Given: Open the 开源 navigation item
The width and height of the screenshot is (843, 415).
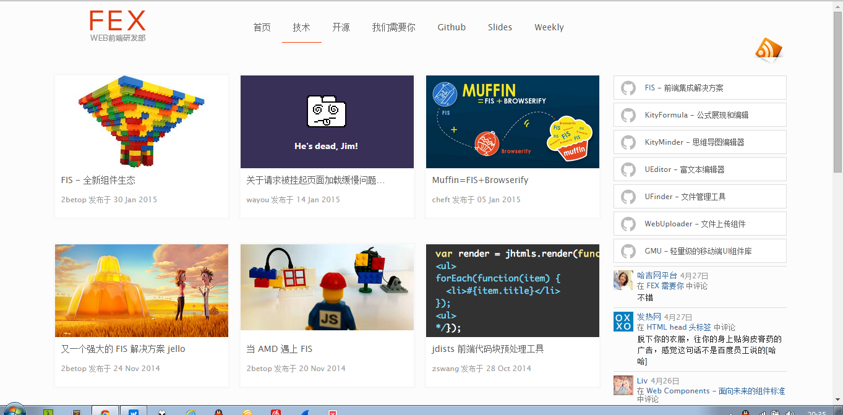Looking at the screenshot, I should click(341, 27).
